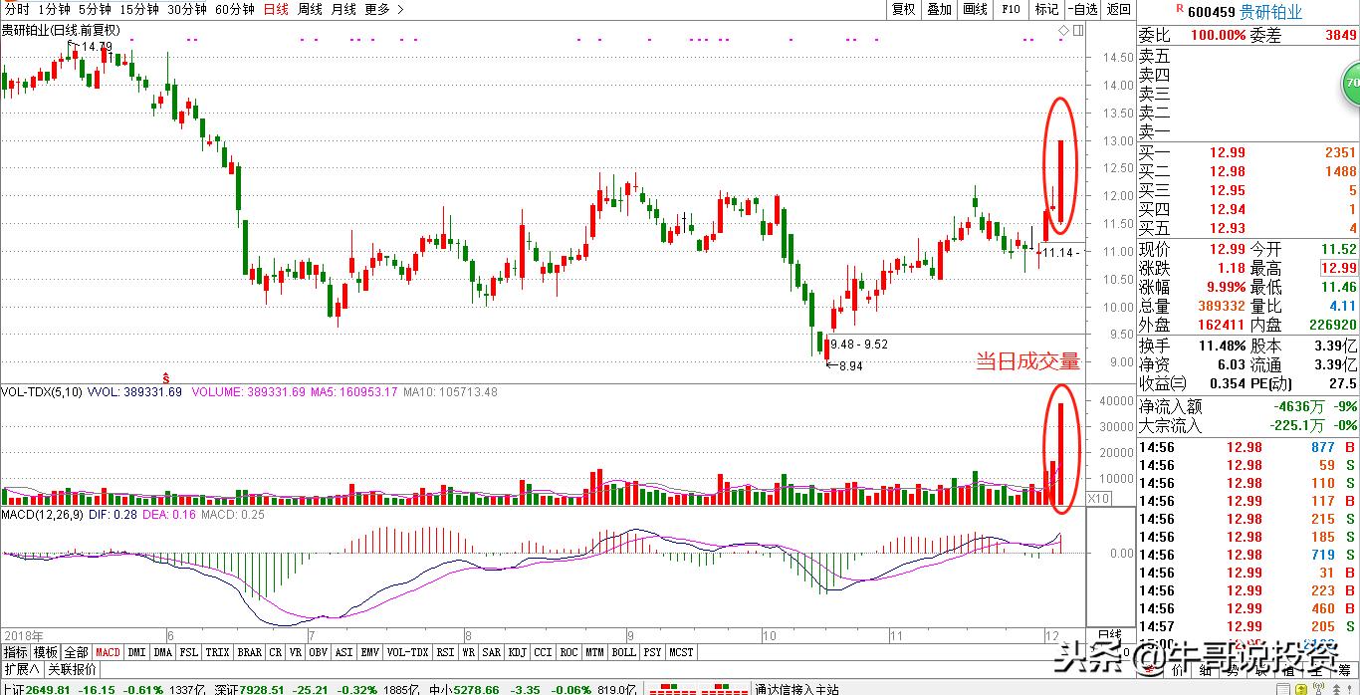Toggle 自选 watchlist for this stock

click(x=1081, y=9)
